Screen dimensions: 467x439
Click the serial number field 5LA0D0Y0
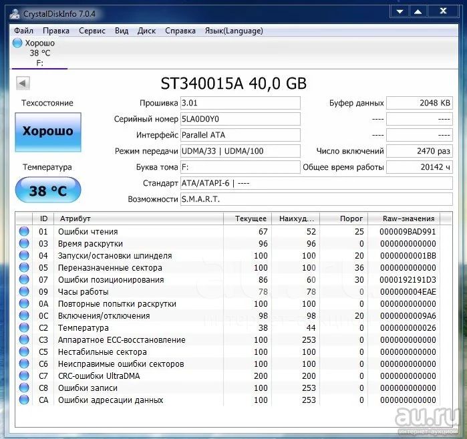240,119
